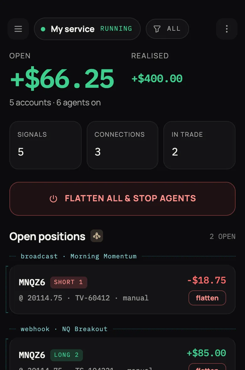Open the My service status selector
Screen dimensions: 245x370
(x=87, y=29)
